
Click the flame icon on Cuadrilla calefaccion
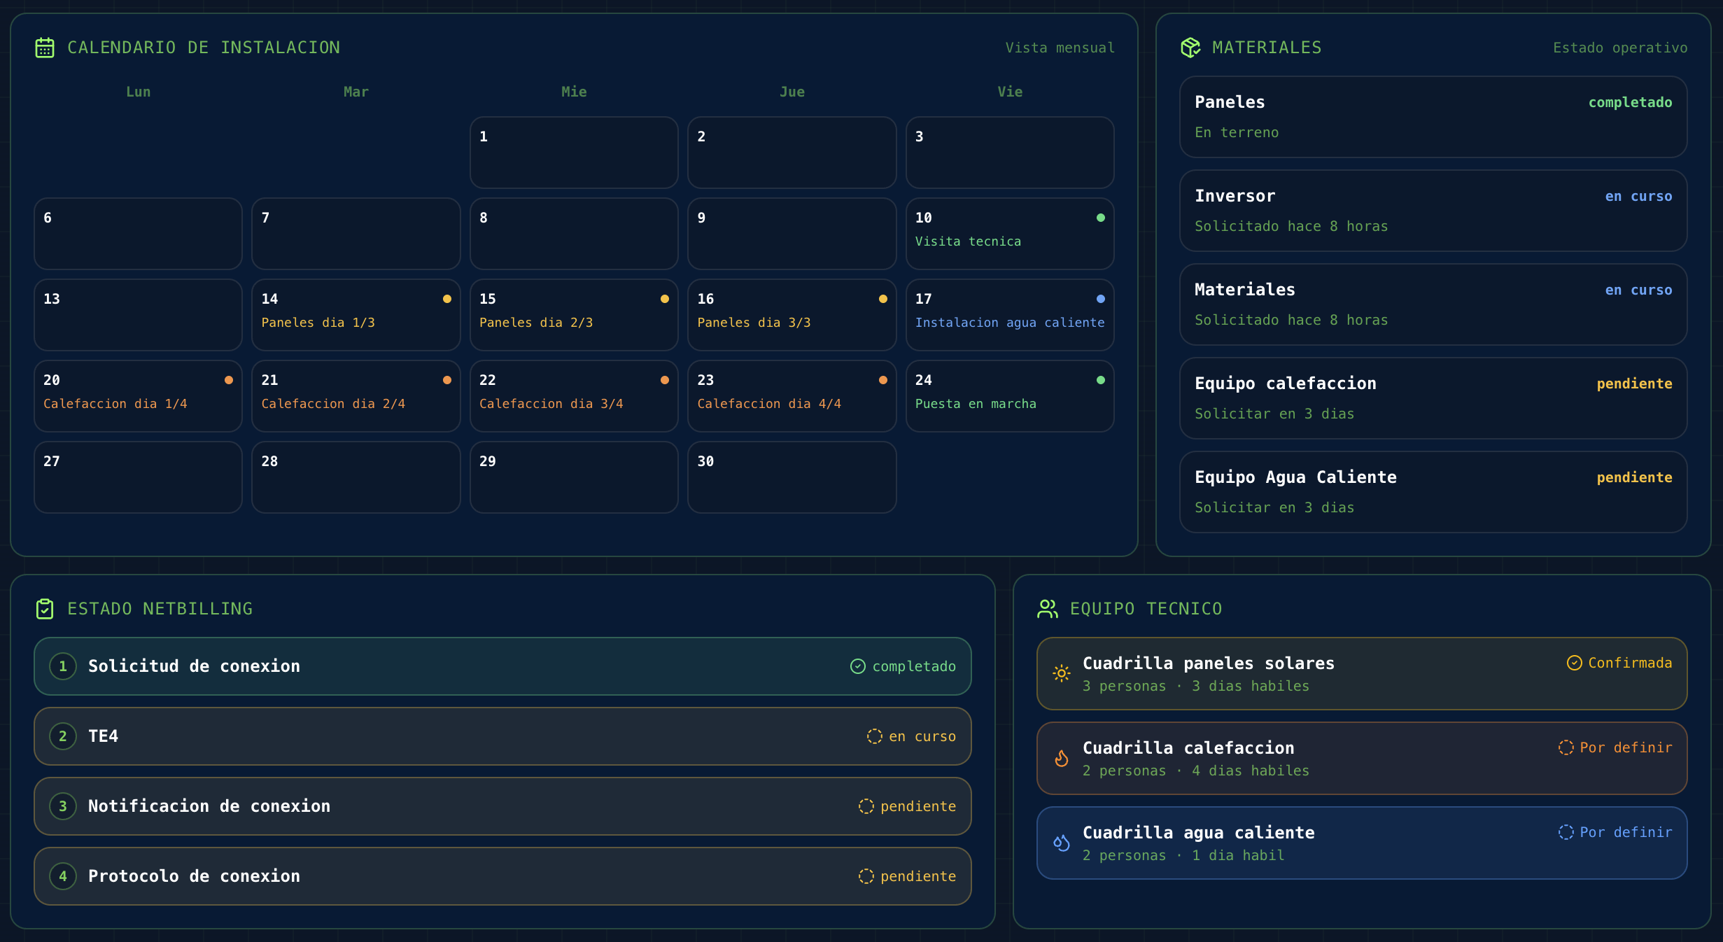click(1062, 759)
